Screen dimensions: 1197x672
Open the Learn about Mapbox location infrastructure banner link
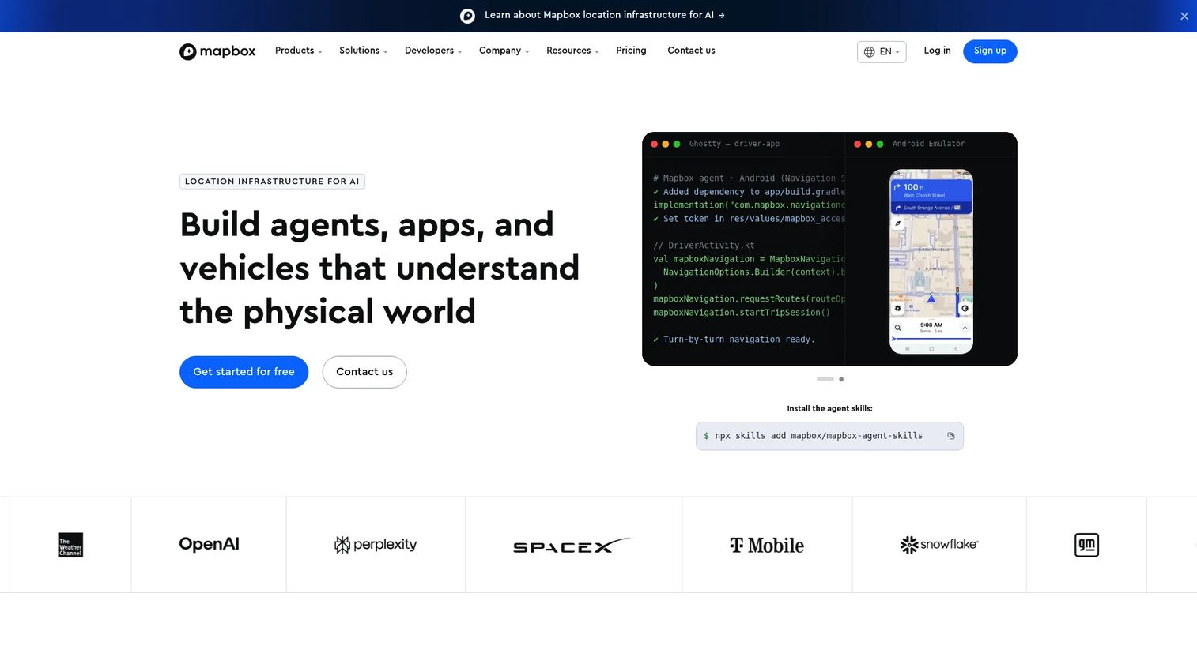605,15
